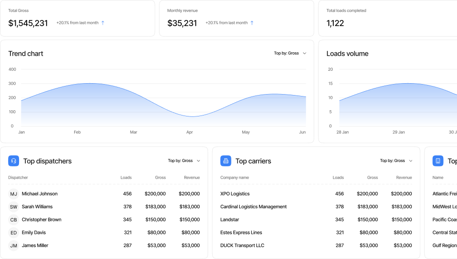Screen dimensions: 457x259
Task: Open the XPO Logistics carrier row
Action: (235, 194)
